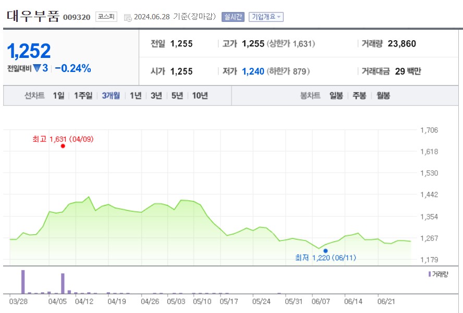Click the tall volume bar near 04/05
This screenshot has width=463, height=313.
pyautogui.click(x=63, y=283)
